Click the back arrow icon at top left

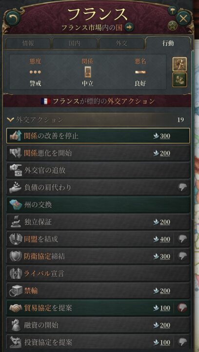coord(13,19)
